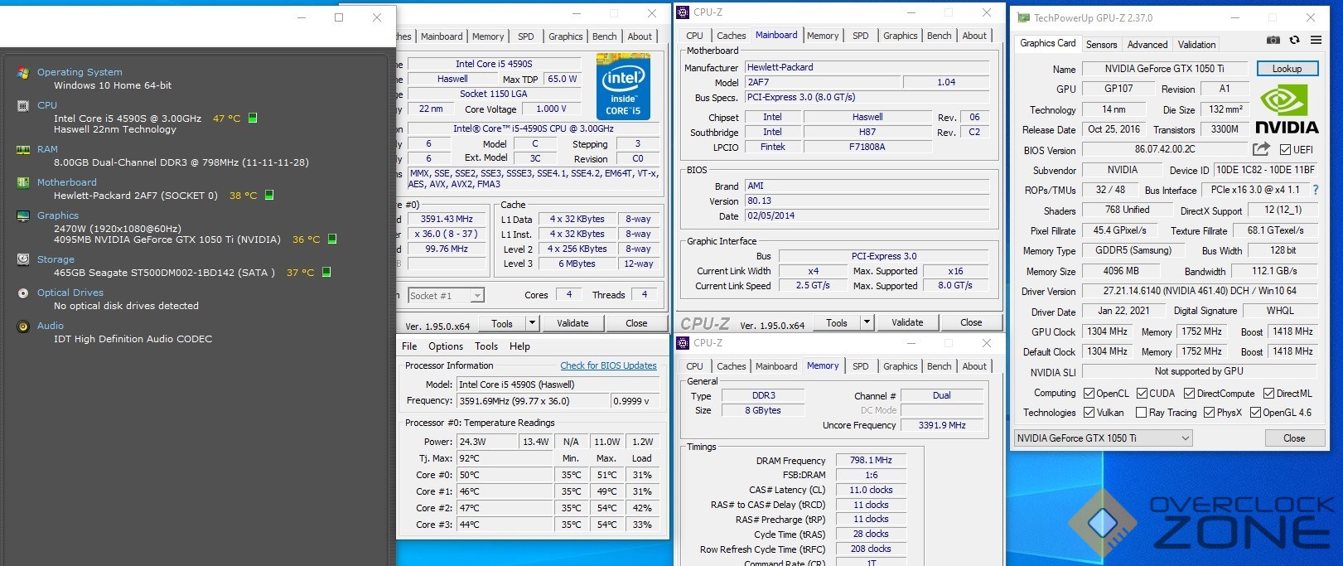Switch to the Sensors tab in GPU-Z

pyautogui.click(x=1101, y=45)
